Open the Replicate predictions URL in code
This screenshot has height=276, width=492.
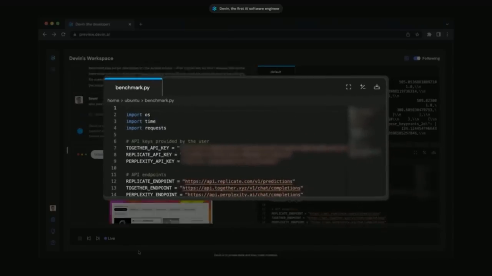click(238, 181)
